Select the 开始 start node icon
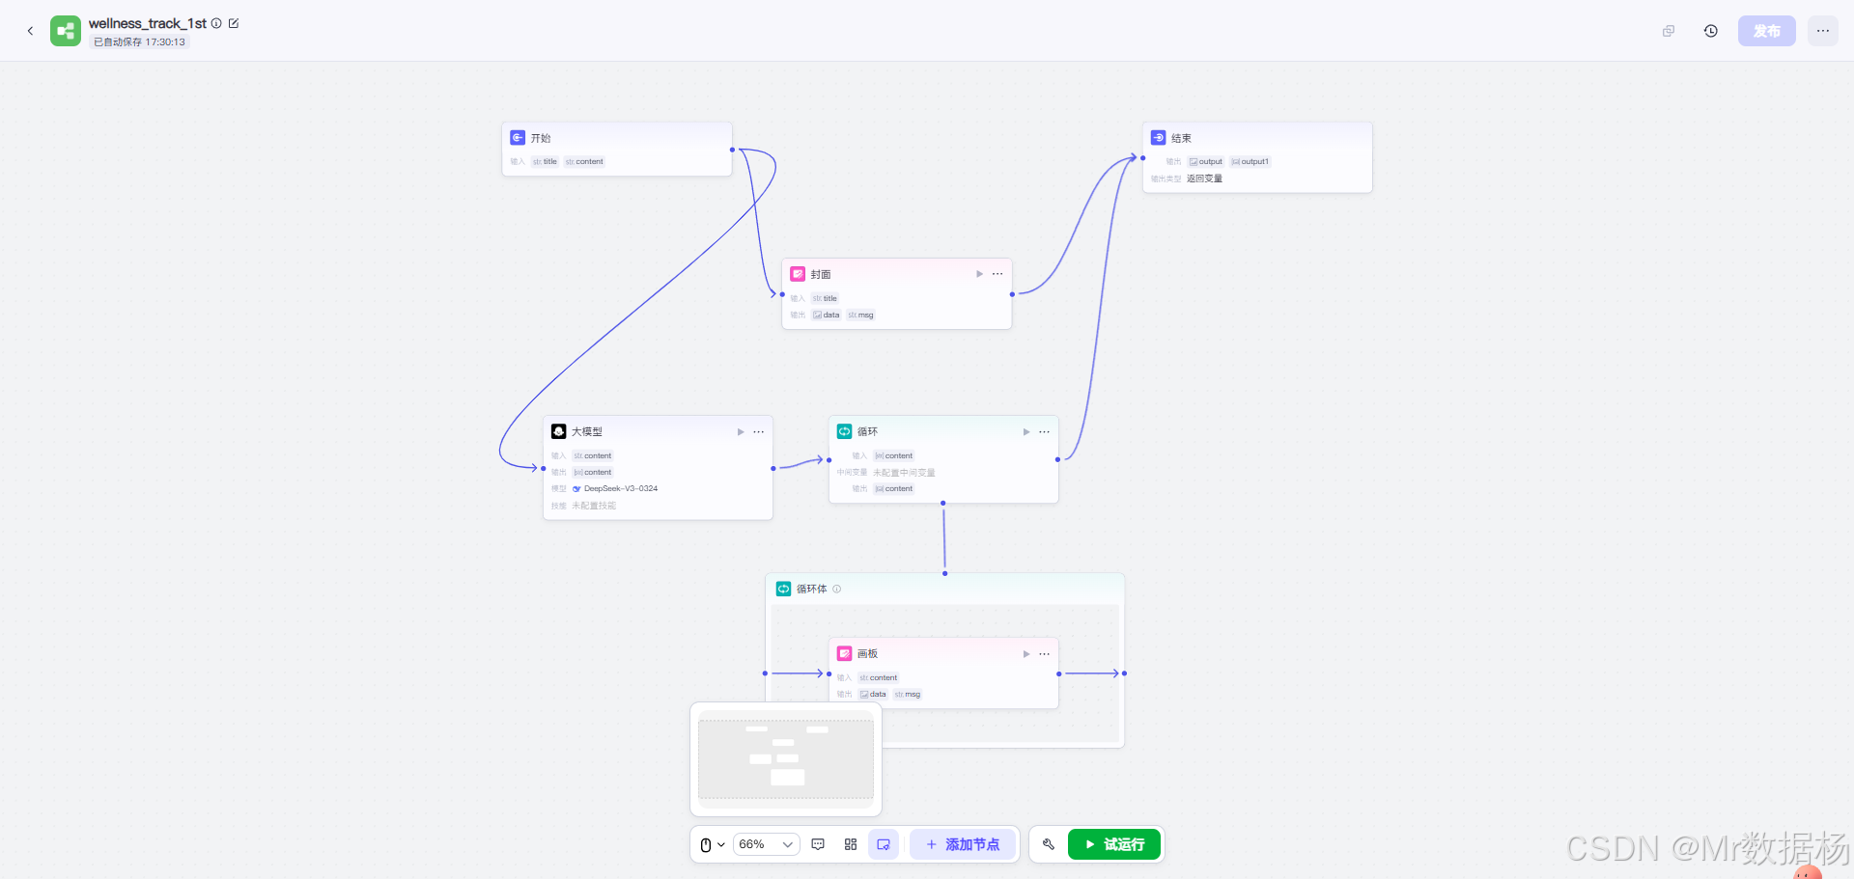 518,138
